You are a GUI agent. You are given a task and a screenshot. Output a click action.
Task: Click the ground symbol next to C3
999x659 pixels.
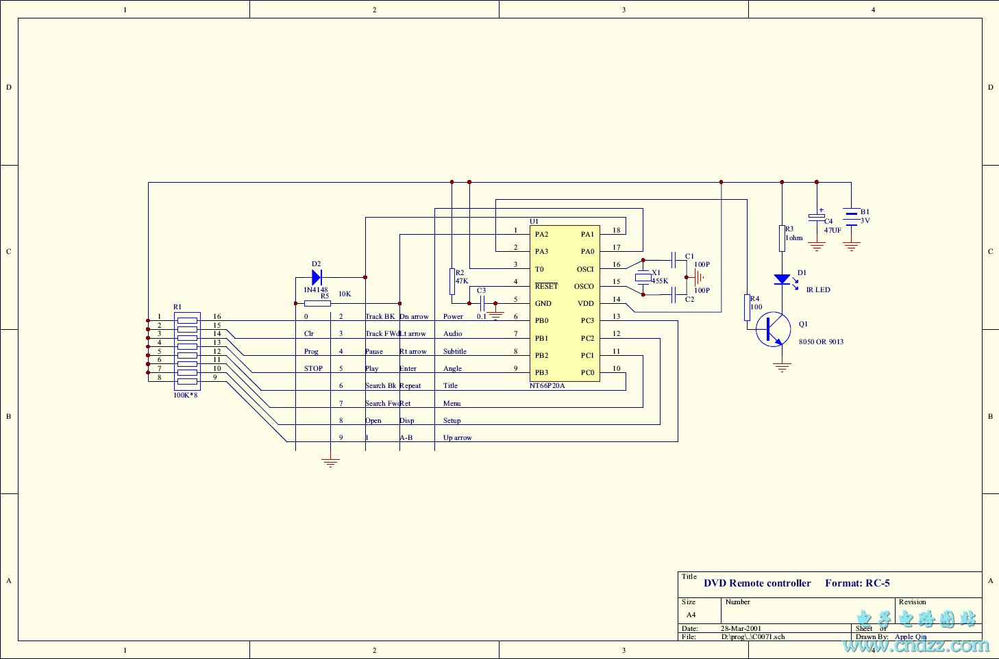click(495, 315)
